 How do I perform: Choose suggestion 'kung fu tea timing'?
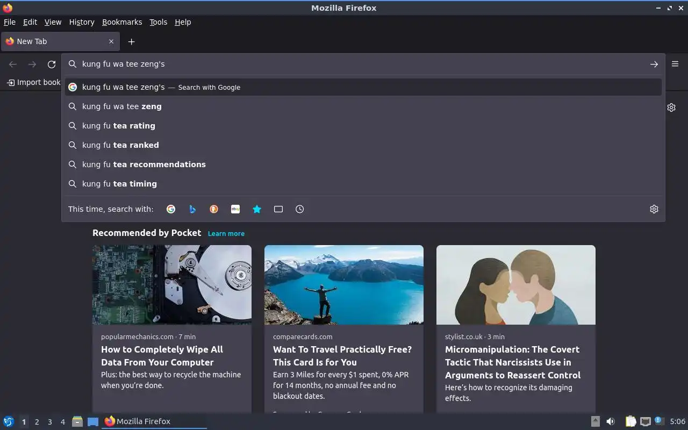[x=363, y=184]
